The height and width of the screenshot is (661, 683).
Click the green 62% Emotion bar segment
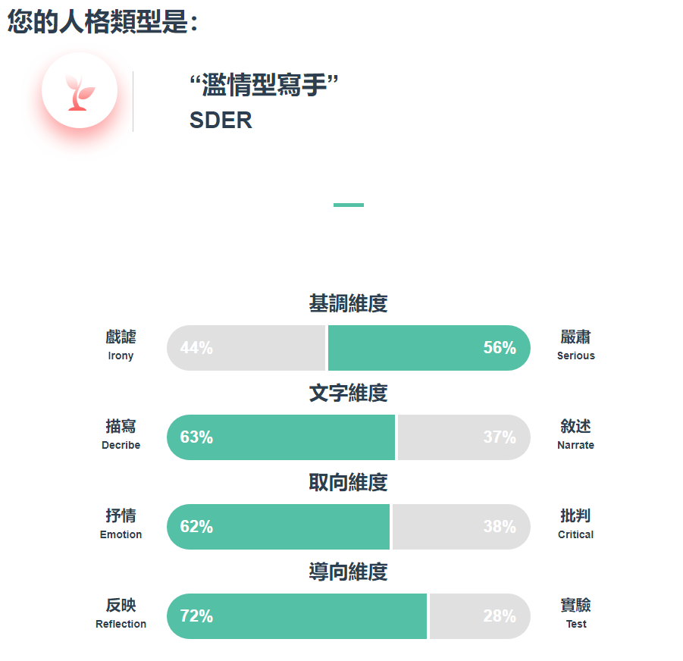coord(278,527)
